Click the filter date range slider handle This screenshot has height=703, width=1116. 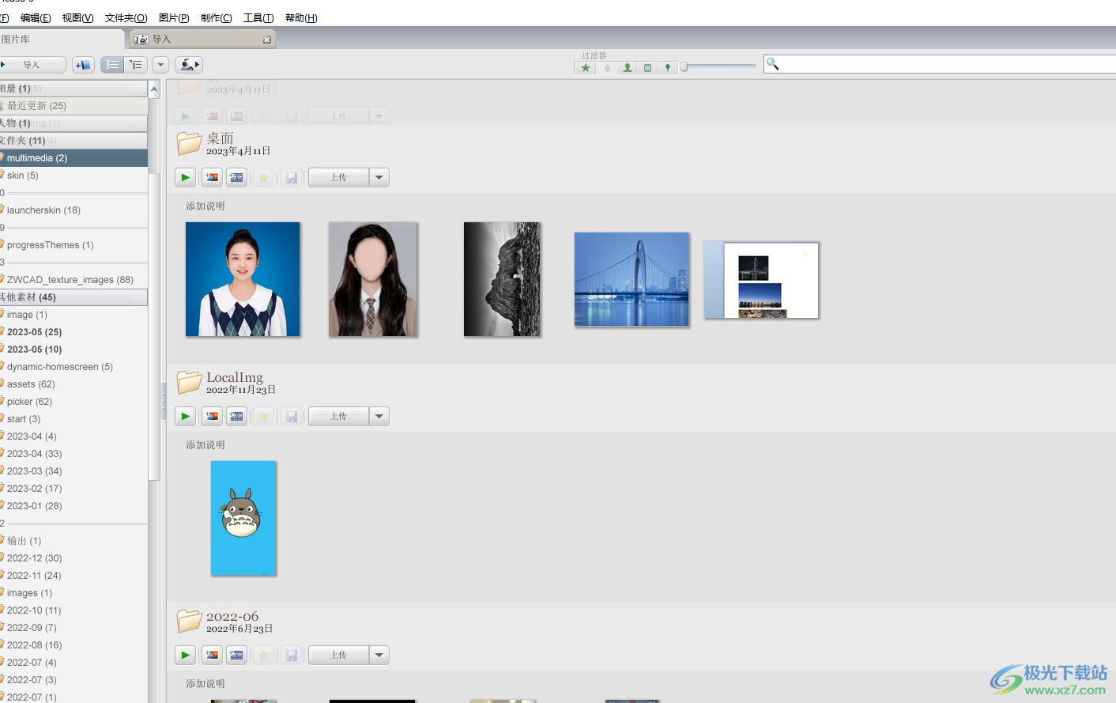pyautogui.click(x=684, y=67)
